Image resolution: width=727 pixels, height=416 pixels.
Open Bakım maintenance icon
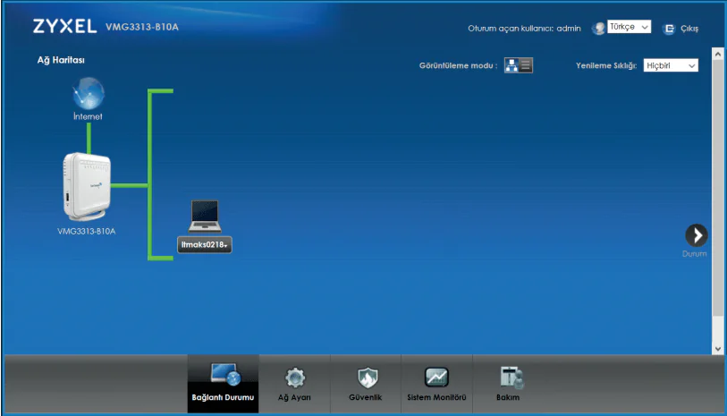tap(508, 378)
